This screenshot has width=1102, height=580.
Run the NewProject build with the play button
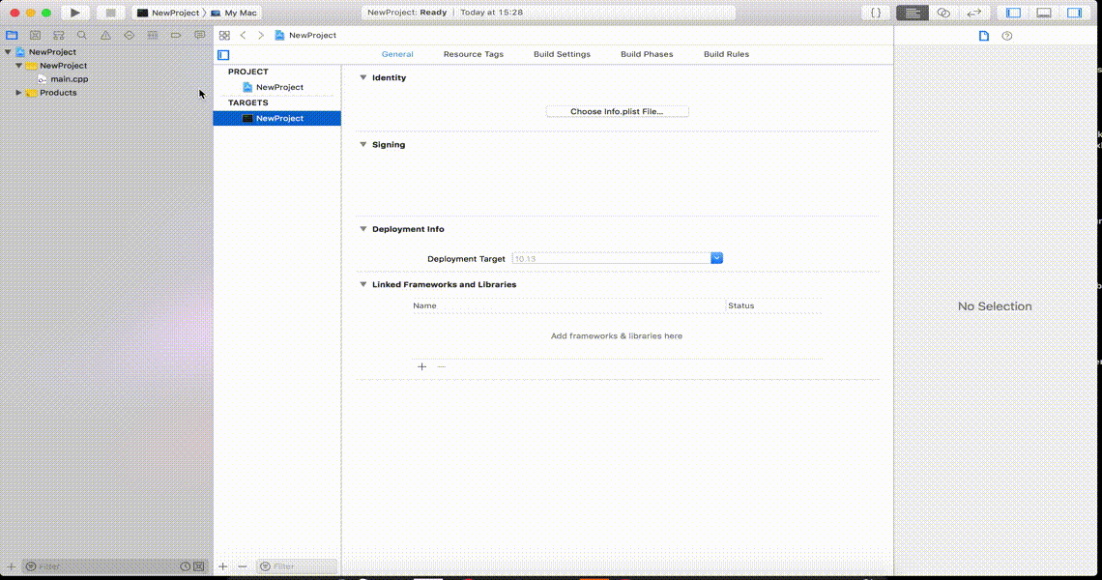[74, 13]
